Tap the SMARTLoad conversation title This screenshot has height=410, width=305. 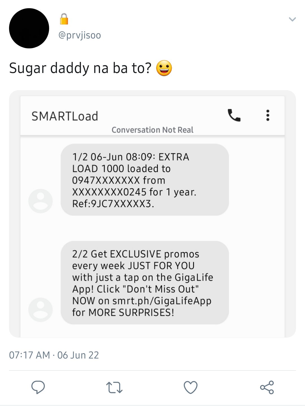[x=65, y=116]
